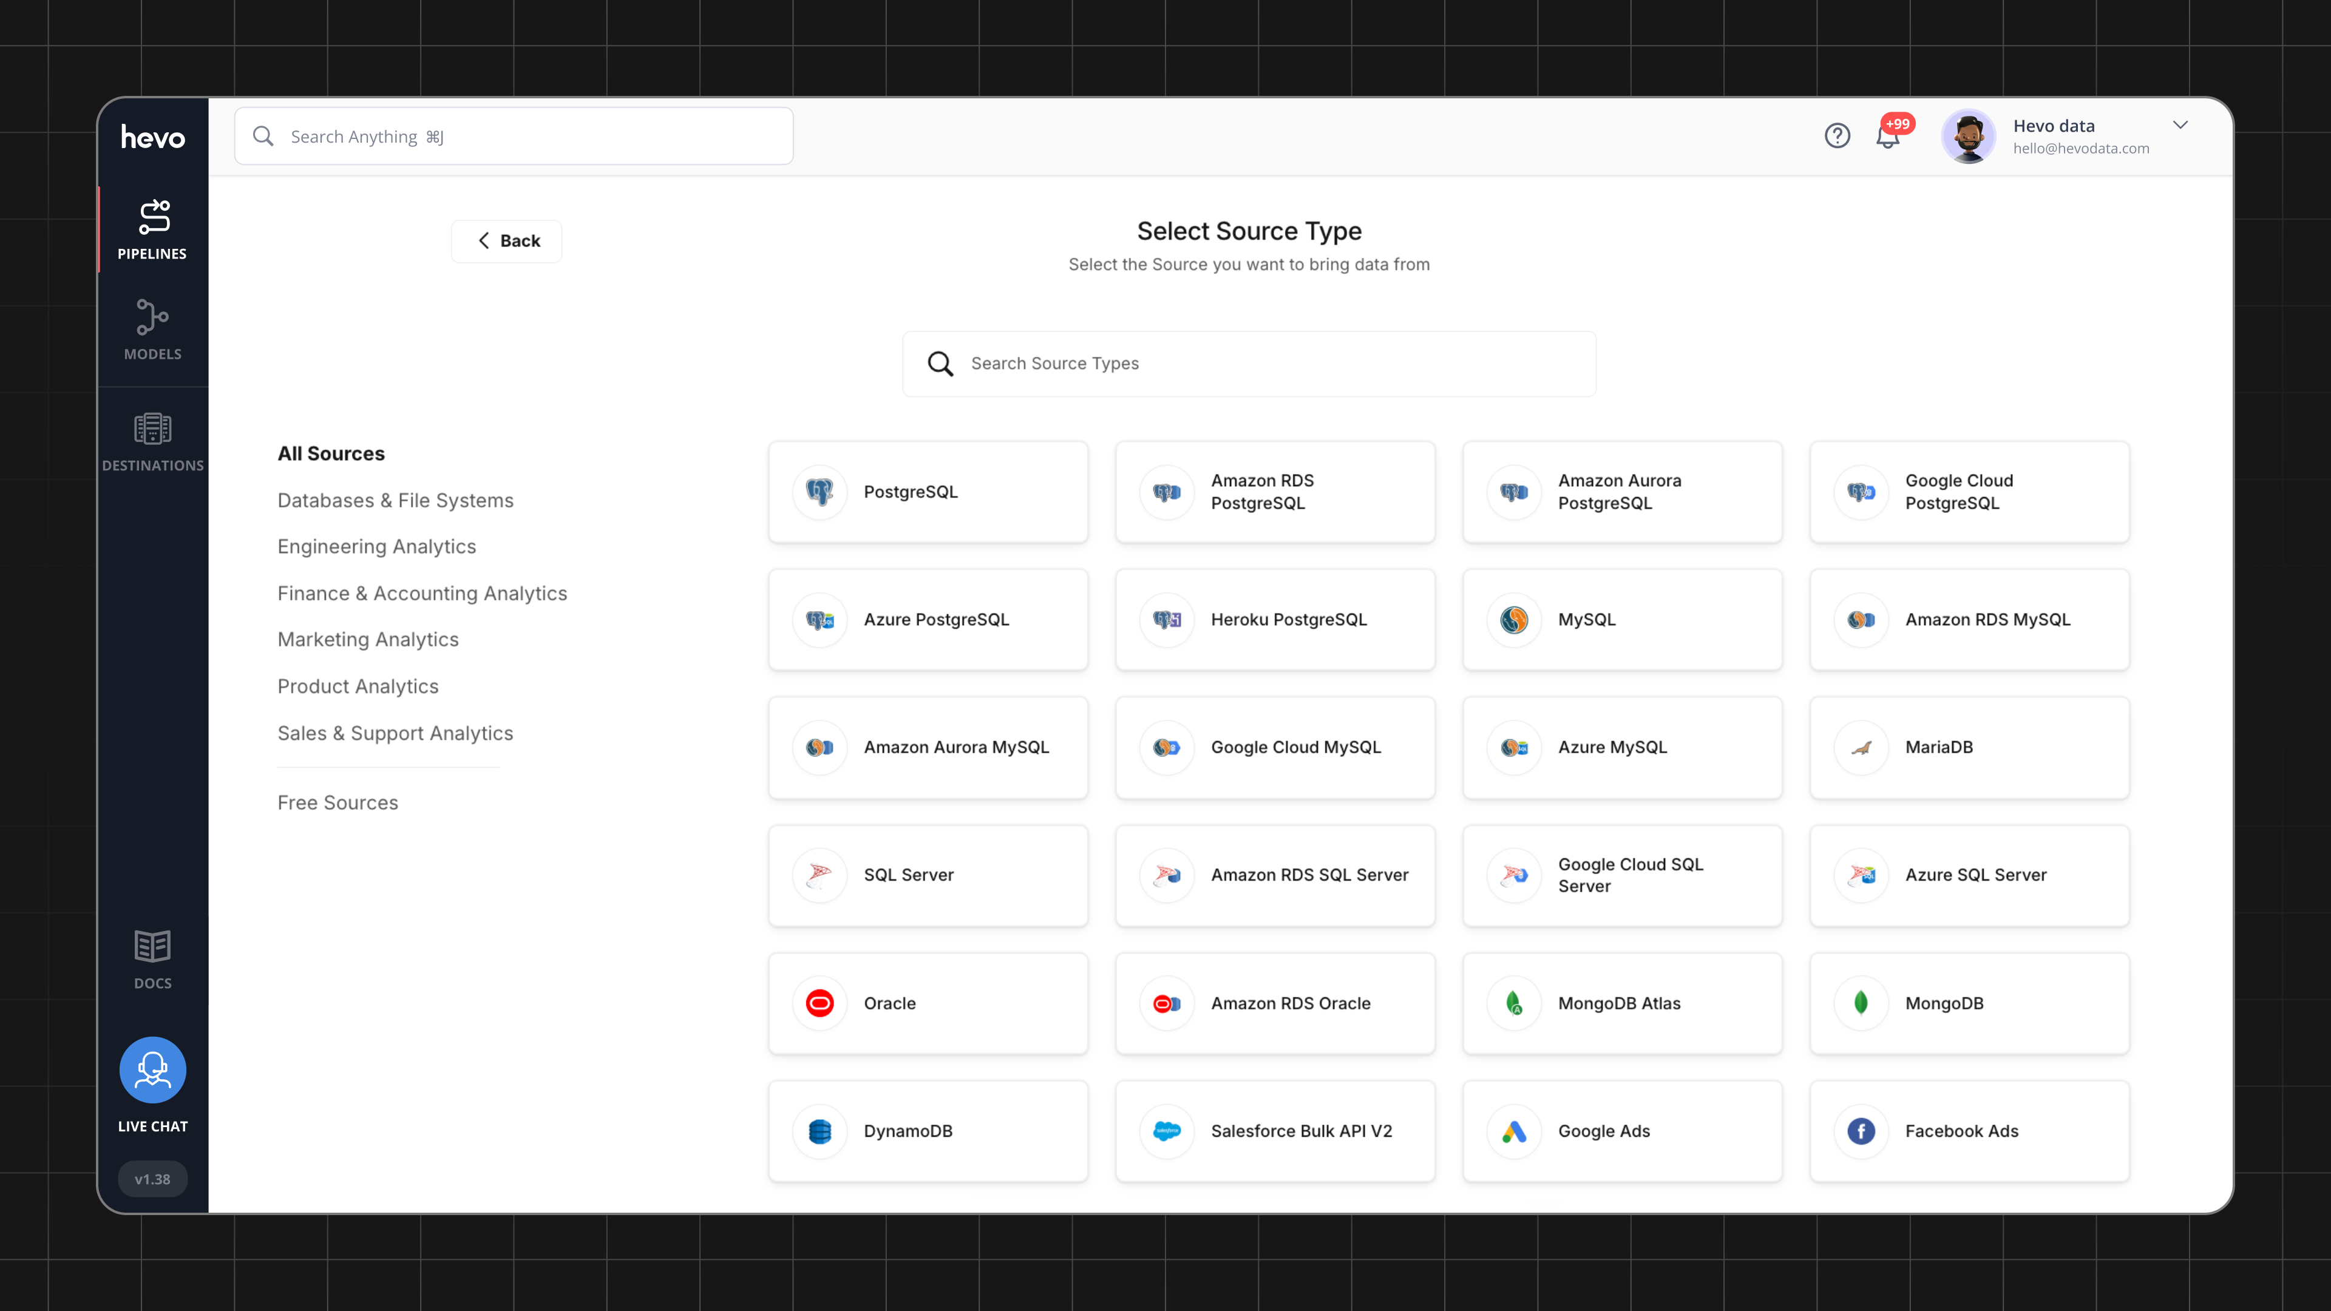Open the Docs section in sidebar
This screenshot has height=1311, width=2331.
tap(153, 960)
